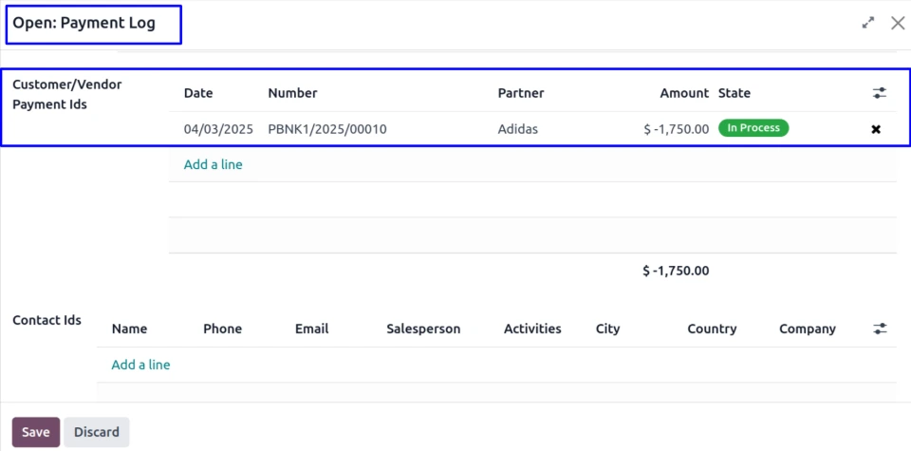Sort contacts by Salesperson header
Screen dimensions: 911x451
click(x=423, y=329)
